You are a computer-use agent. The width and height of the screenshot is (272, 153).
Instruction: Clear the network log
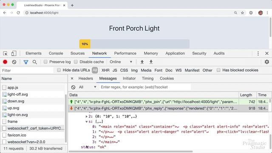pos(14,62)
